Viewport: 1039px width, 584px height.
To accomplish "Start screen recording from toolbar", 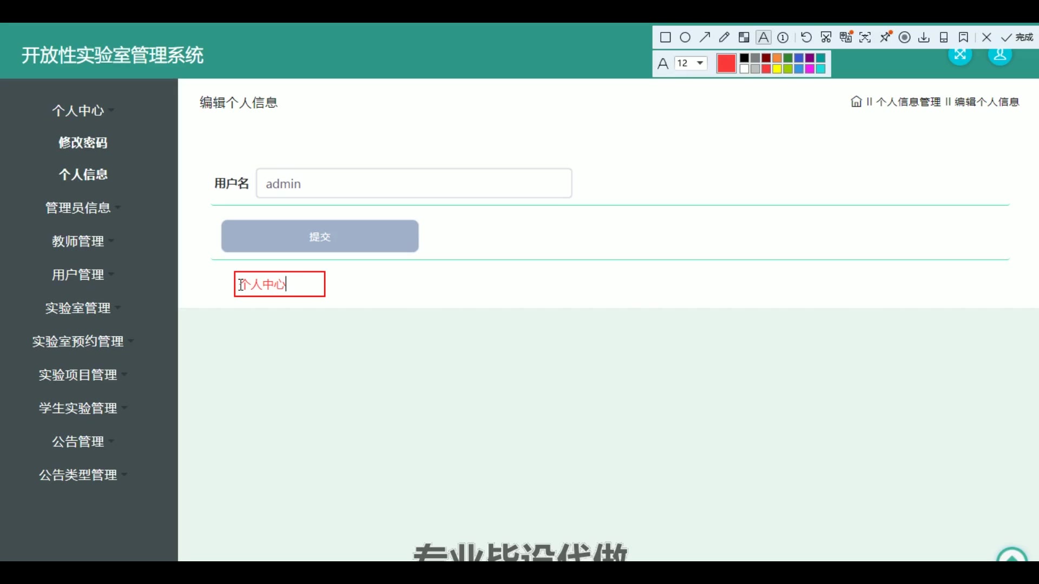I will coord(905,37).
